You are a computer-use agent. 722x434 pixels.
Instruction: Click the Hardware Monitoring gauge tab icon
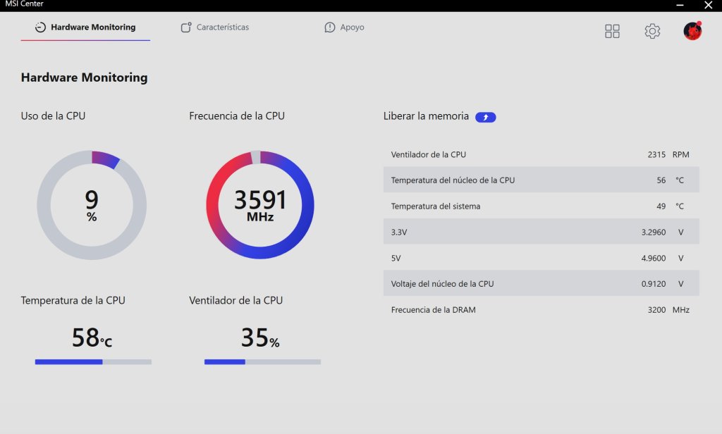pos(40,27)
